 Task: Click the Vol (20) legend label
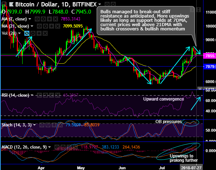[x=9, y=33]
